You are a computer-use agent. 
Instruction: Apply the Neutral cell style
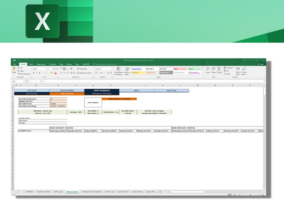pos(138,73)
